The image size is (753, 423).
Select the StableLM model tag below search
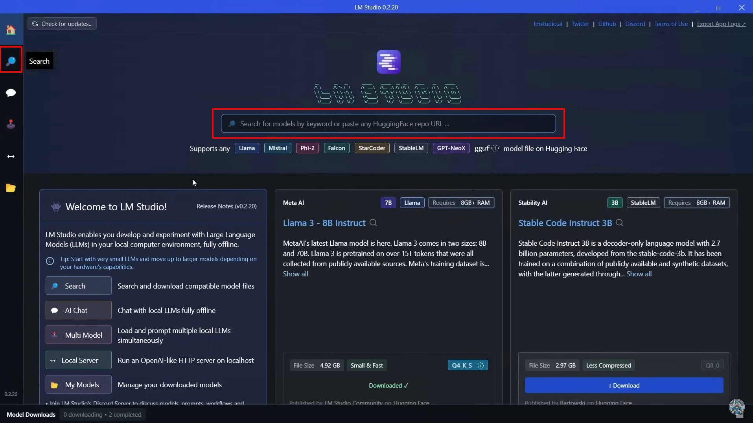click(411, 148)
